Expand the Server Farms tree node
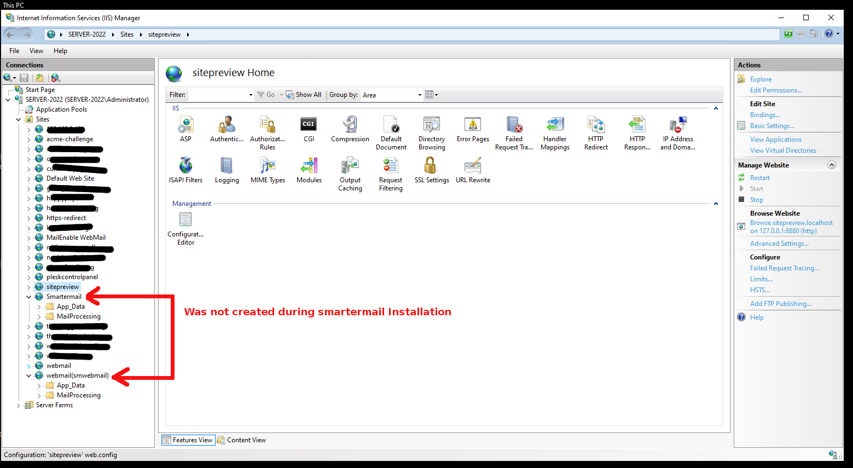The width and height of the screenshot is (853, 468). 19,406
